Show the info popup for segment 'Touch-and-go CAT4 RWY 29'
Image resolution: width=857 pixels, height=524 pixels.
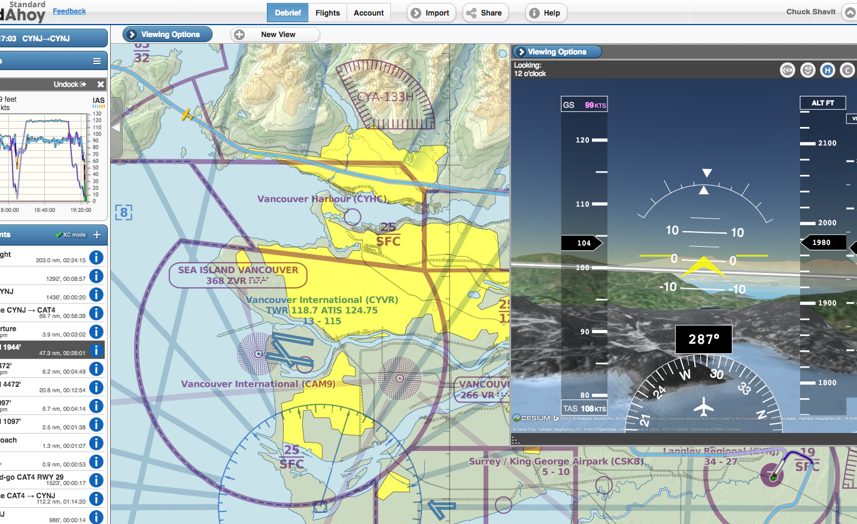tap(96, 480)
